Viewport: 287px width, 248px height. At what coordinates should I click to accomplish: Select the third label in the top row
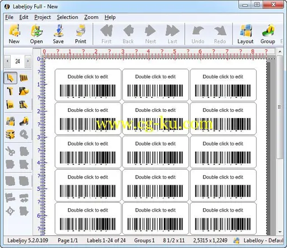point(223,85)
